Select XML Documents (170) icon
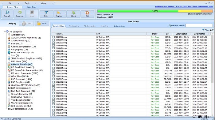 [9, 106]
